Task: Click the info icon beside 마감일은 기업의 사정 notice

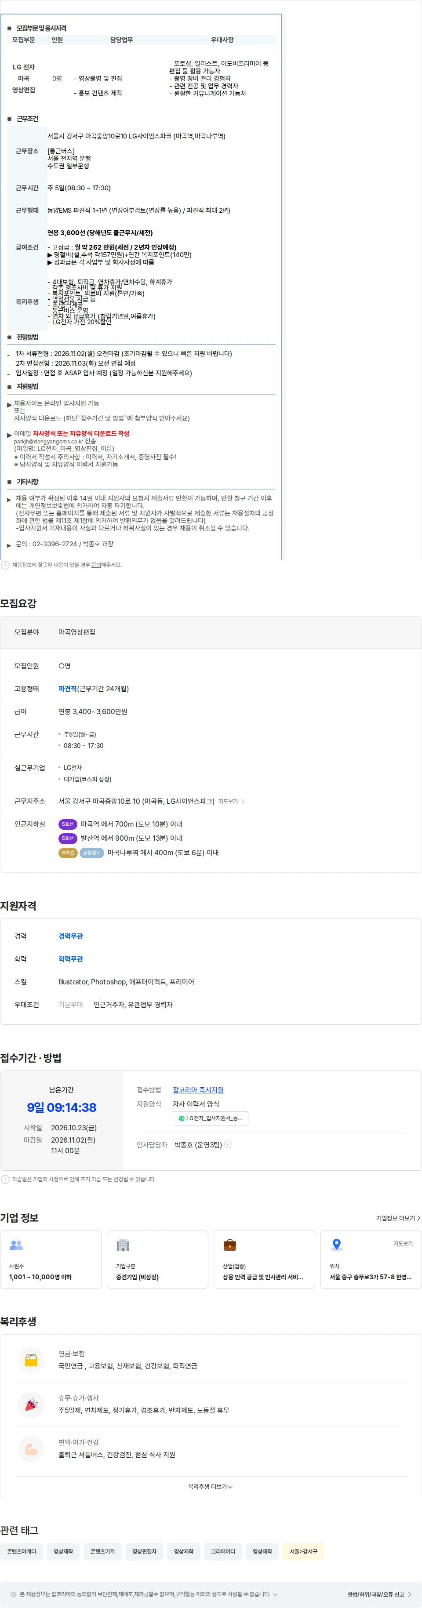Action: (x=6, y=1179)
